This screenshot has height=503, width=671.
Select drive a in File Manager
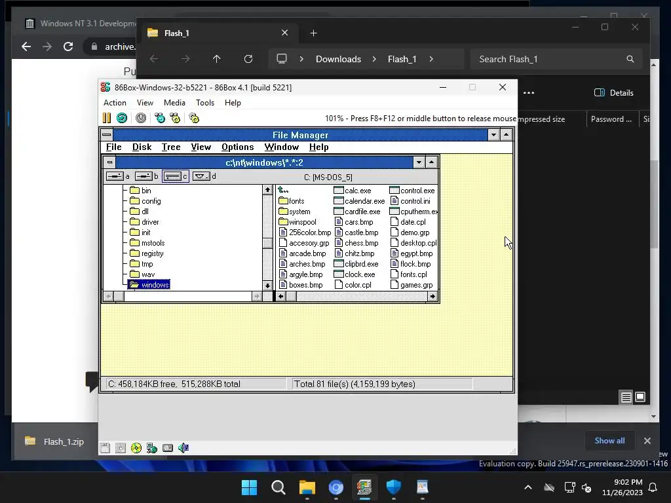coord(118,176)
